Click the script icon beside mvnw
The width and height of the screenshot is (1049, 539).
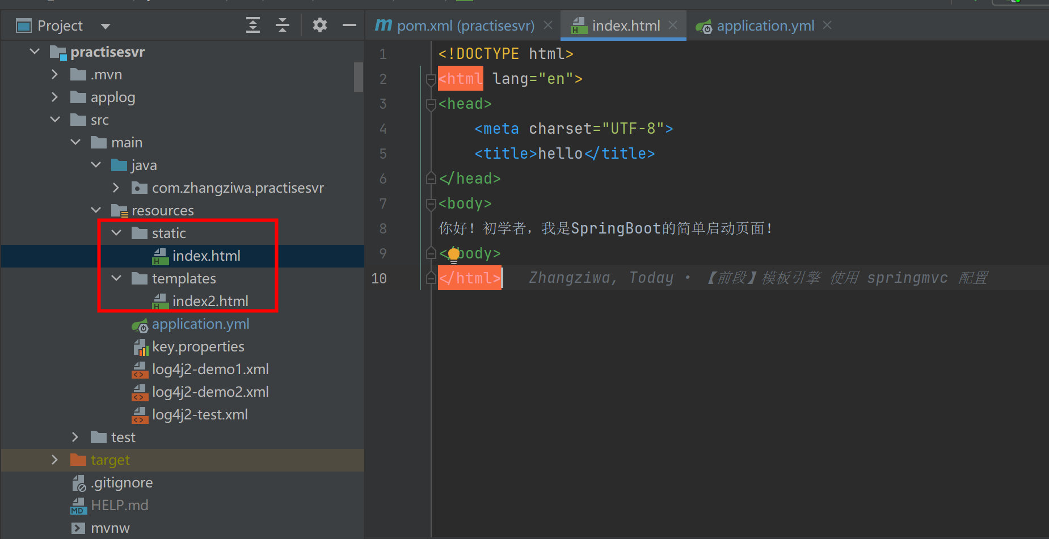coord(78,528)
